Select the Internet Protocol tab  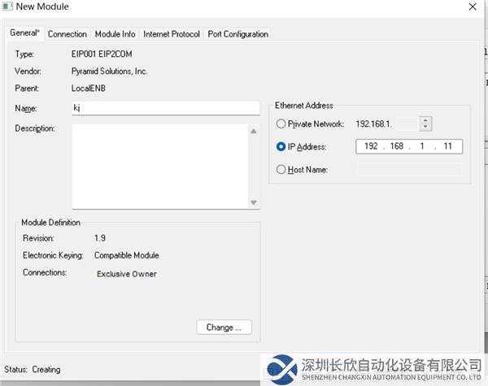click(x=171, y=34)
